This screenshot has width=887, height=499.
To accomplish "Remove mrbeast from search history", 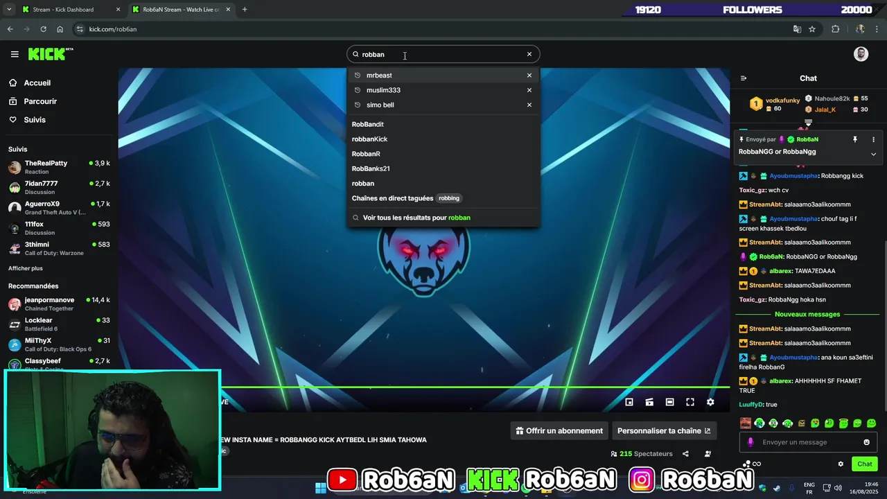I will click(529, 76).
